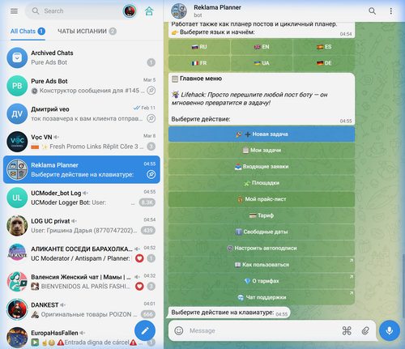Open О тарифах link button
Viewport: 405px width, 349px height.
pos(262,281)
